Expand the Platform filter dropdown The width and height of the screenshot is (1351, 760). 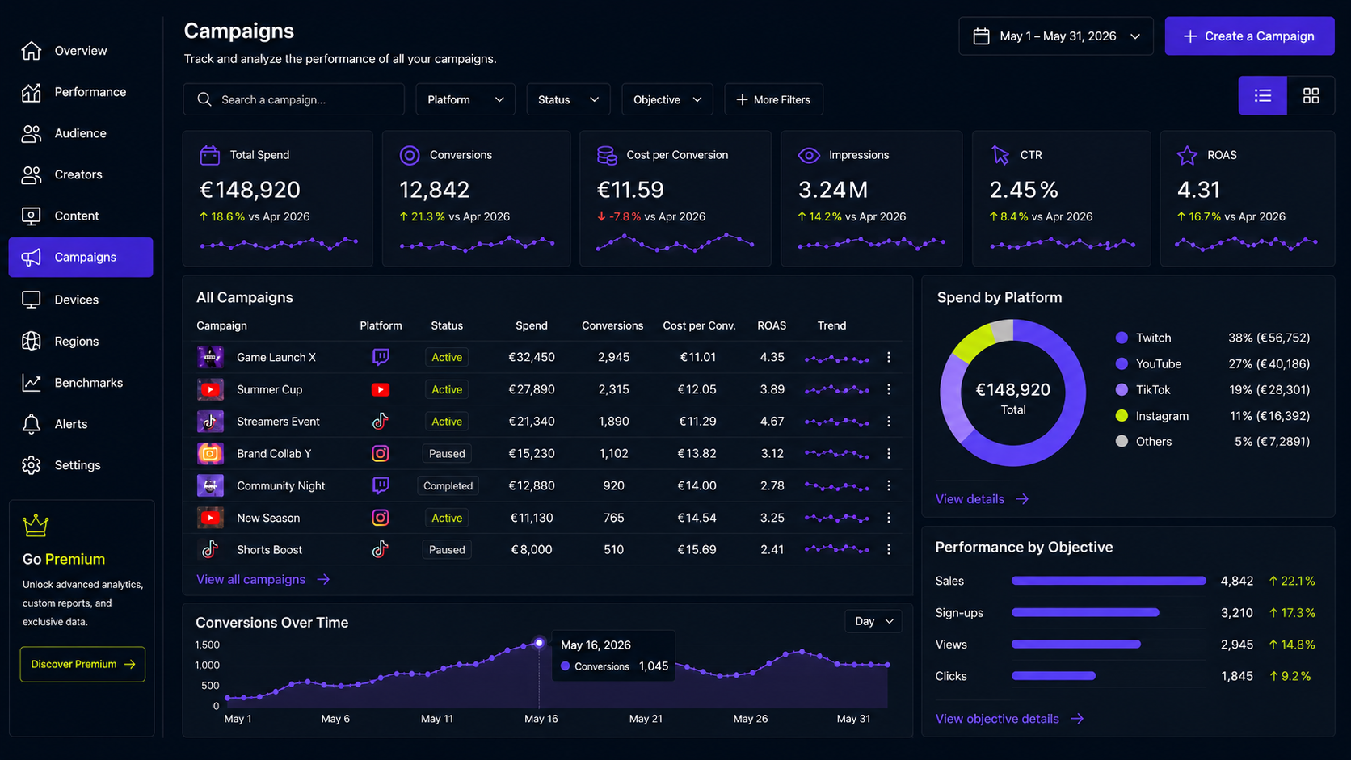(465, 99)
